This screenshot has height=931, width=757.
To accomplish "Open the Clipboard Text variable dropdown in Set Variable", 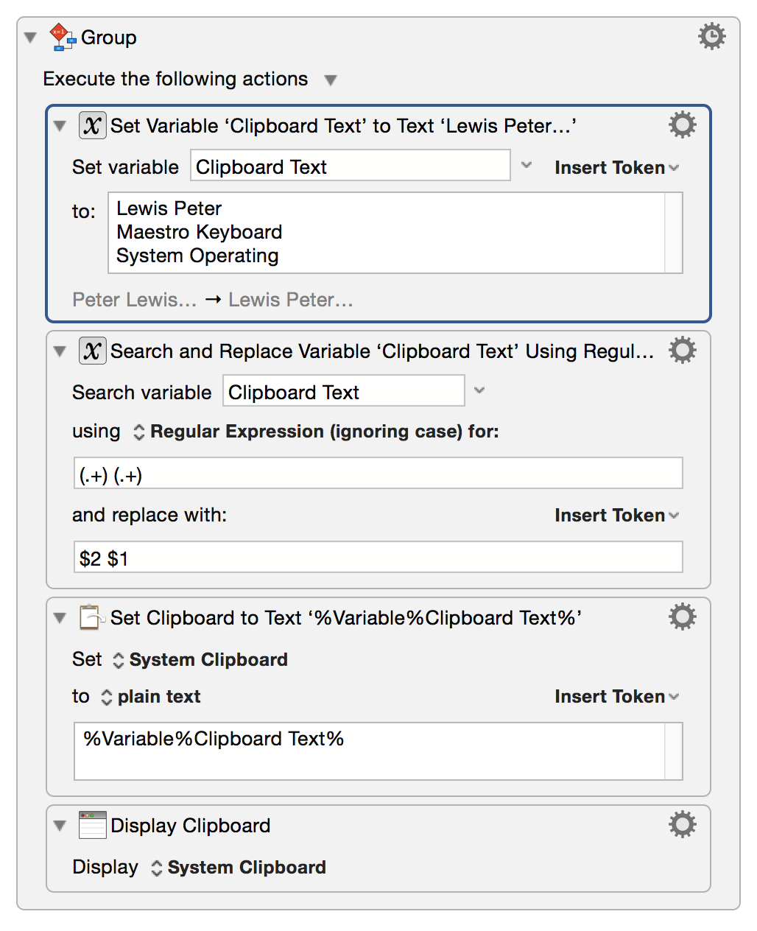I will pos(526,166).
